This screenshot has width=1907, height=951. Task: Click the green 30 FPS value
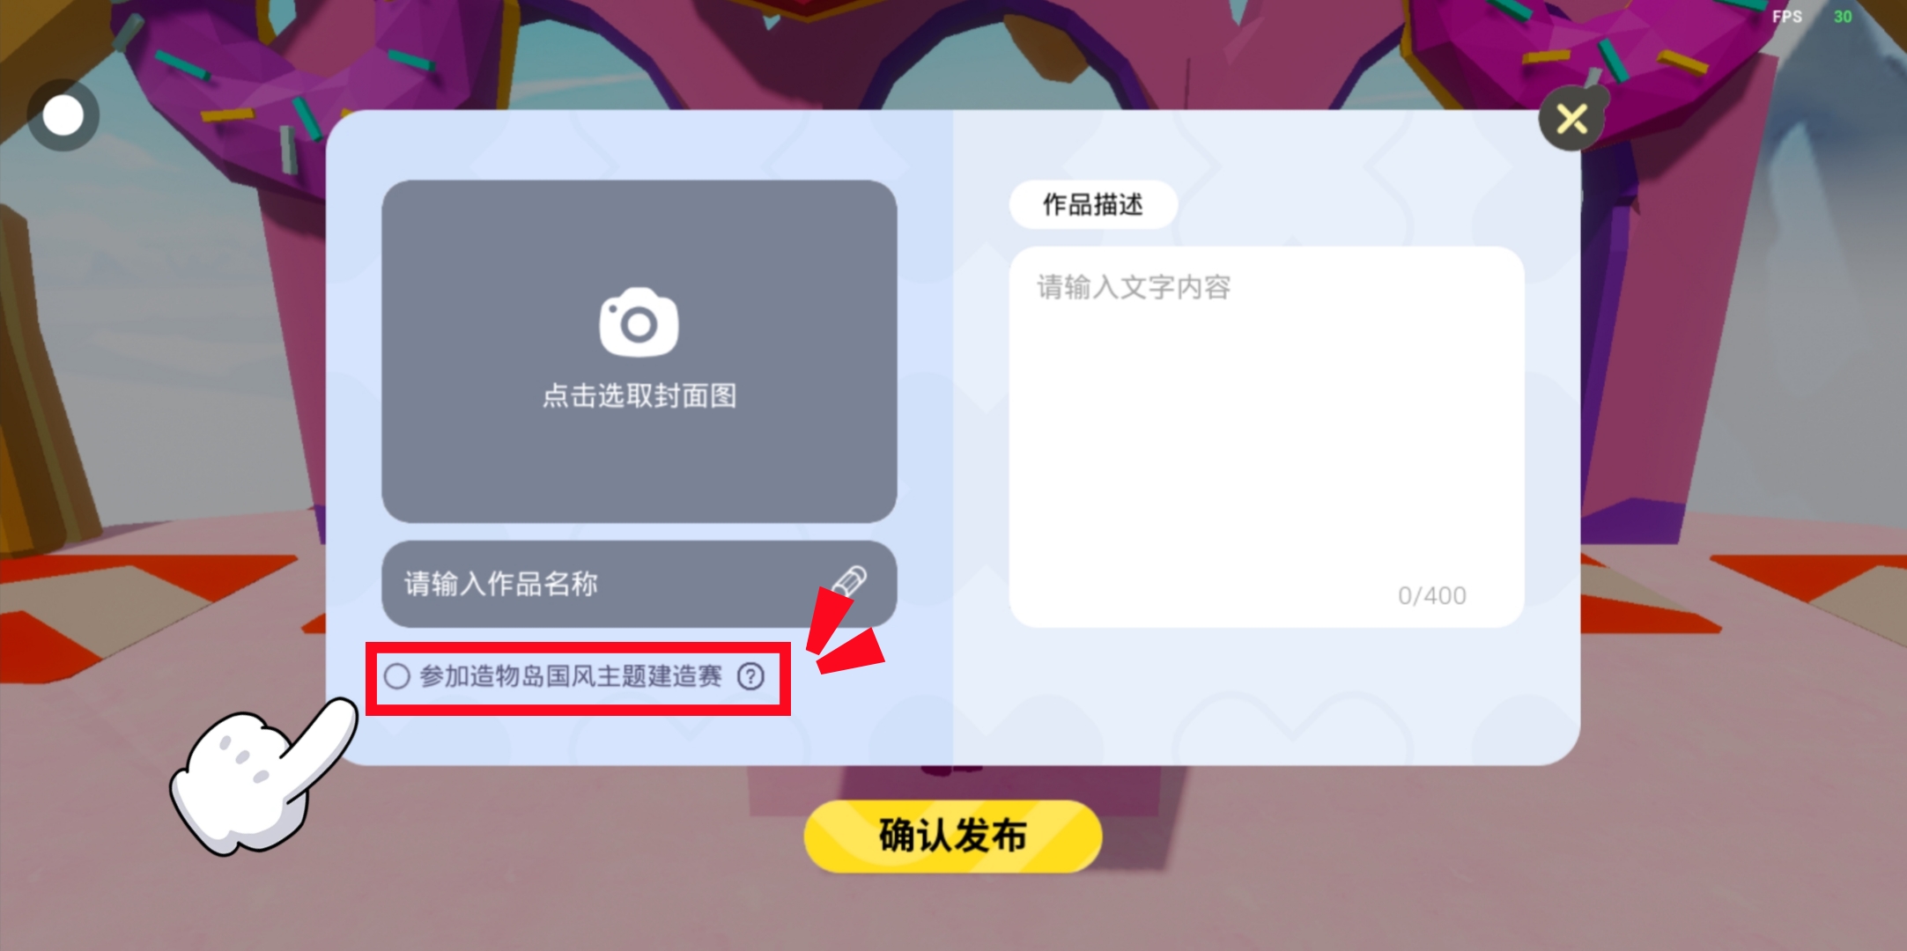[x=1843, y=17]
